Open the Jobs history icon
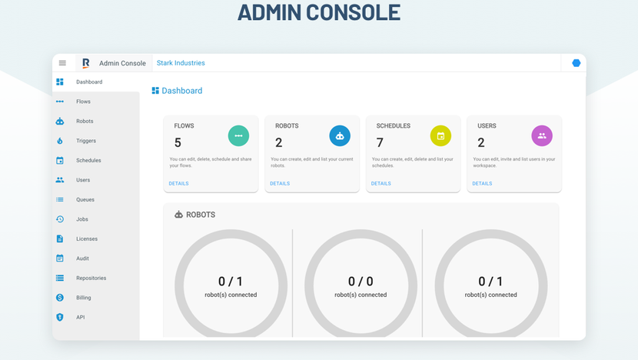 [60, 219]
